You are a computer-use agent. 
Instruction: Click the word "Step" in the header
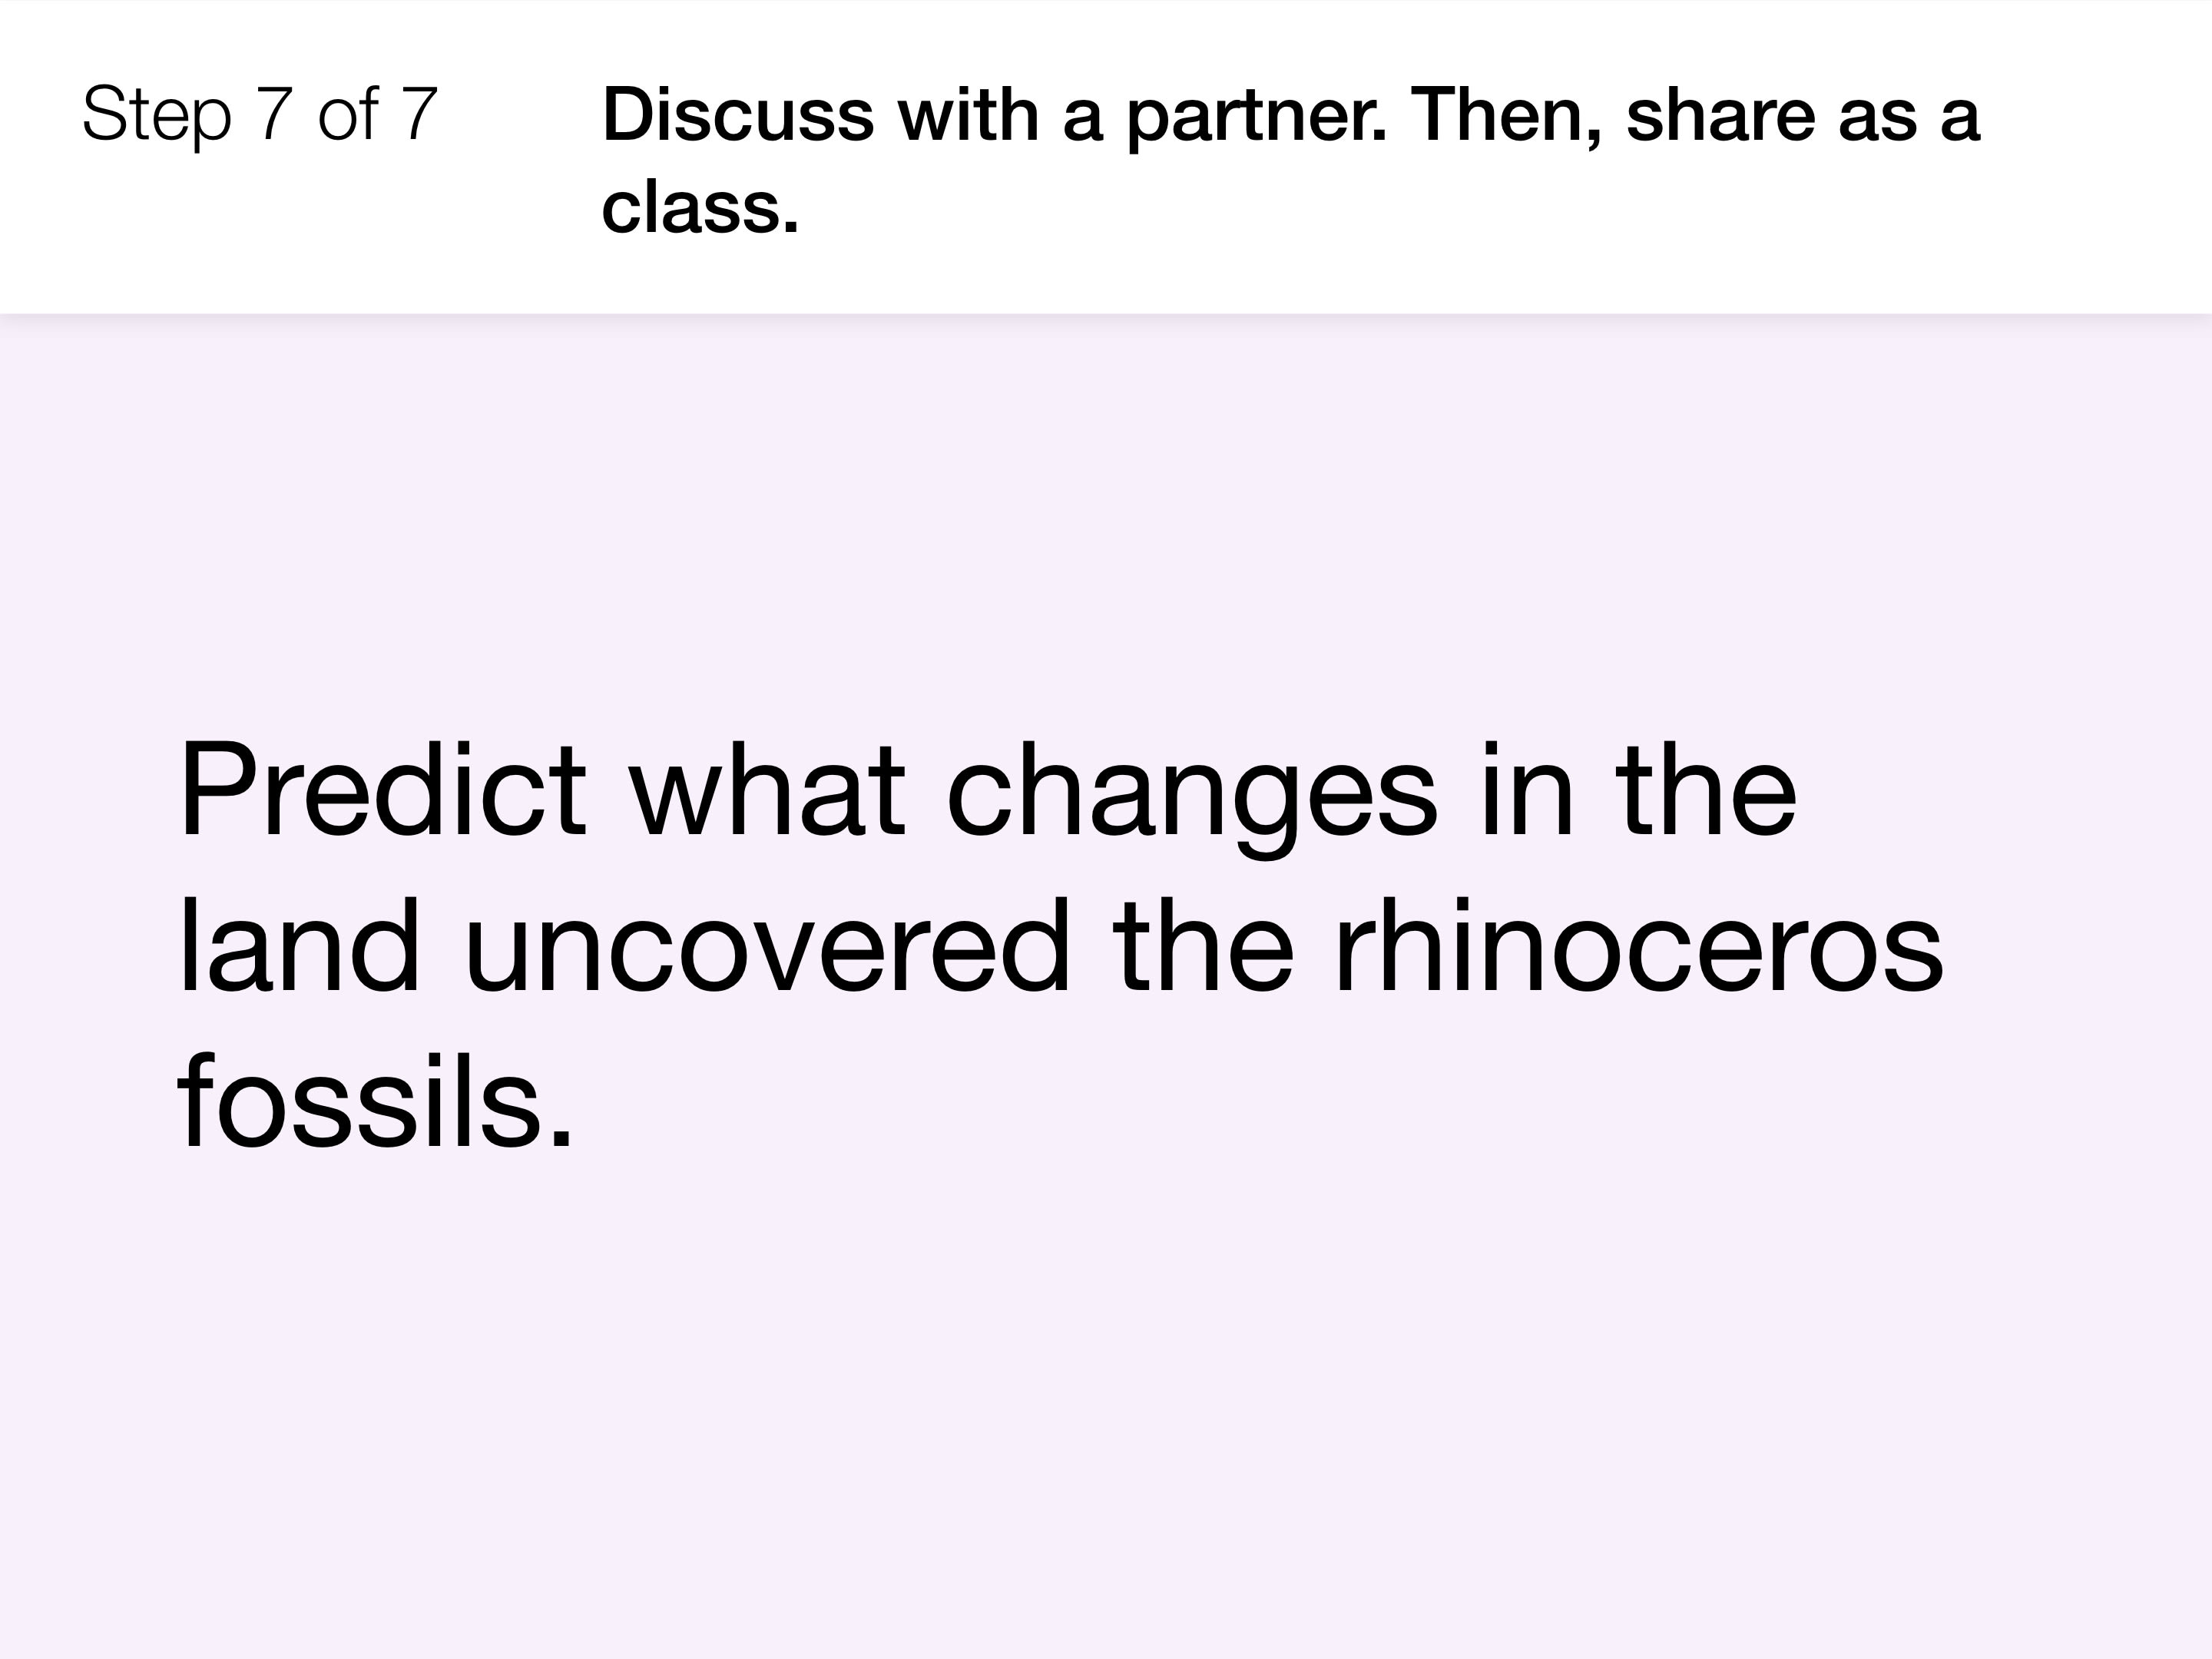(157, 117)
